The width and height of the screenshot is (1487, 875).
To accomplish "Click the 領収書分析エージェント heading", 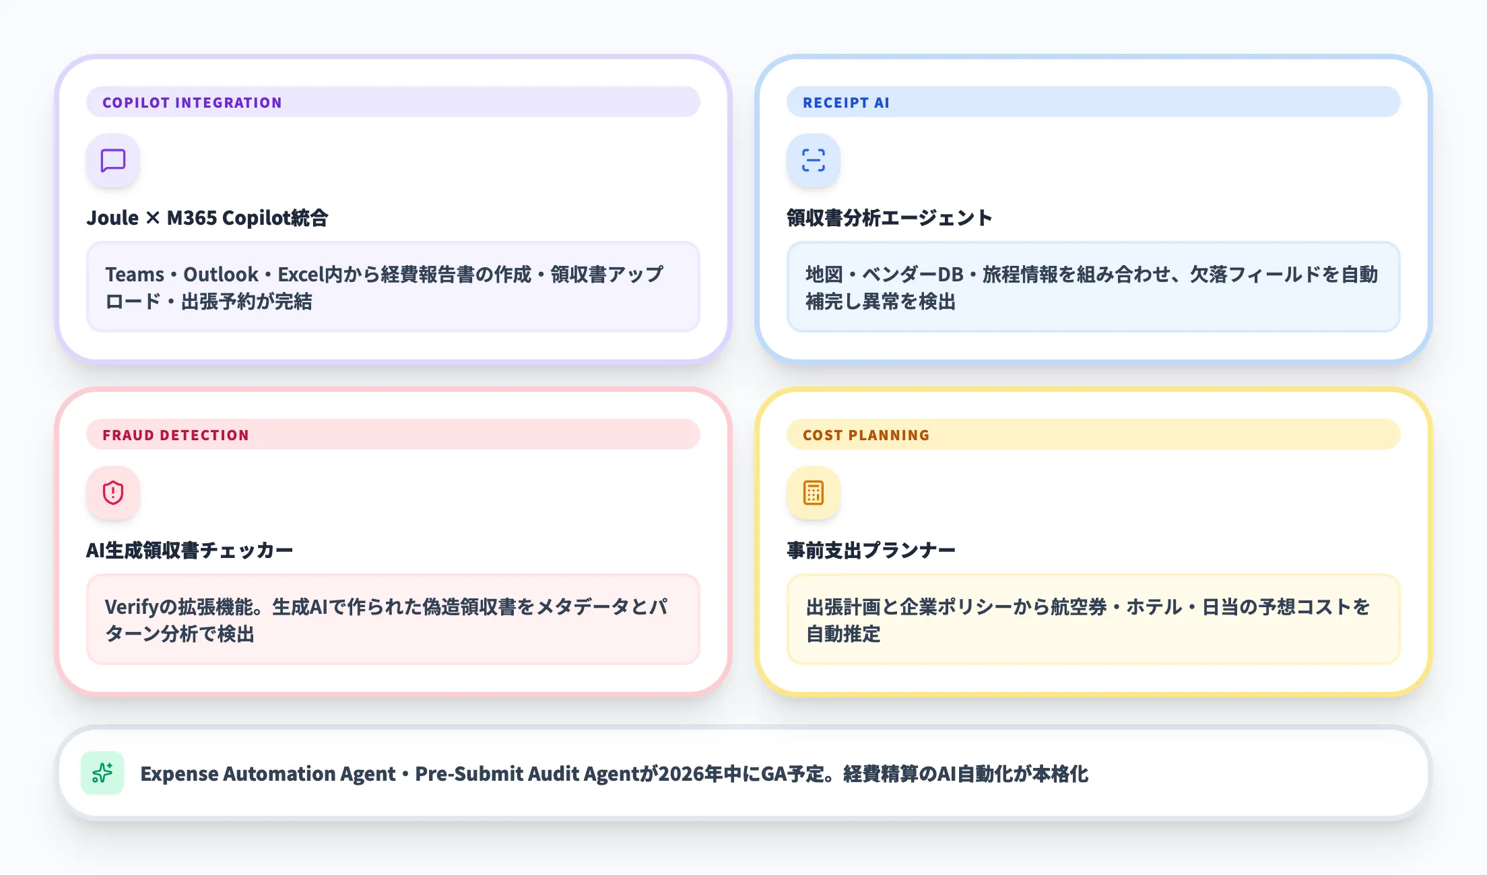I will point(888,217).
